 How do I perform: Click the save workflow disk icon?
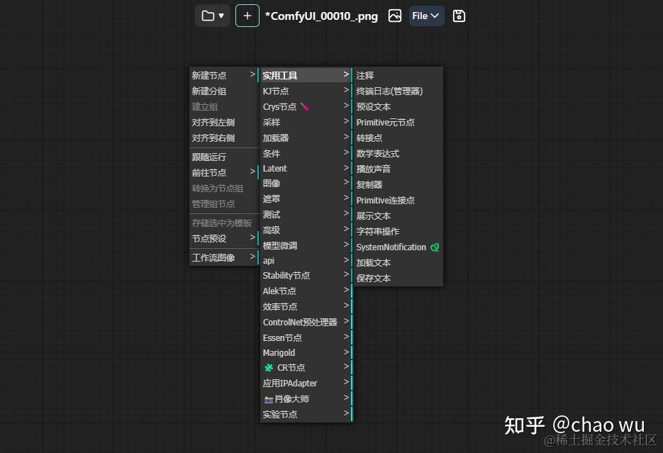coord(458,16)
